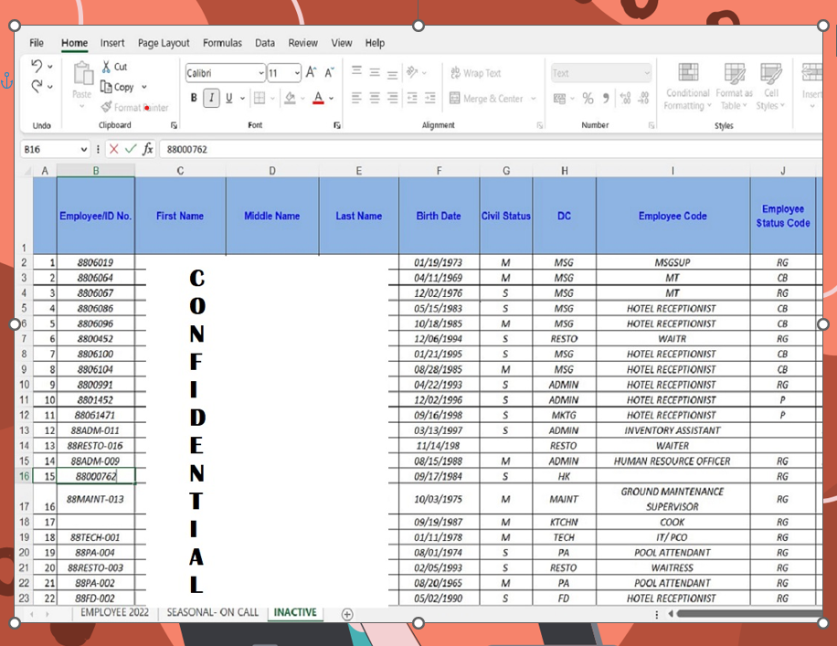Open the Review tab
The image size is (837, 646).
point(302,43)
